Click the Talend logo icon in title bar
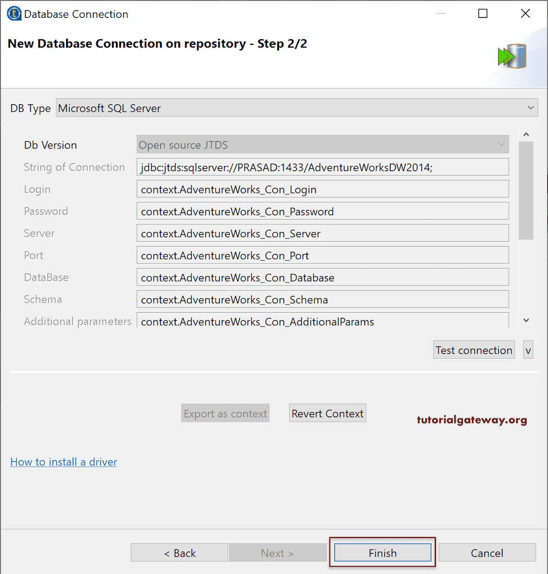This screenshot has width=548, height=574. click(14, 13)
